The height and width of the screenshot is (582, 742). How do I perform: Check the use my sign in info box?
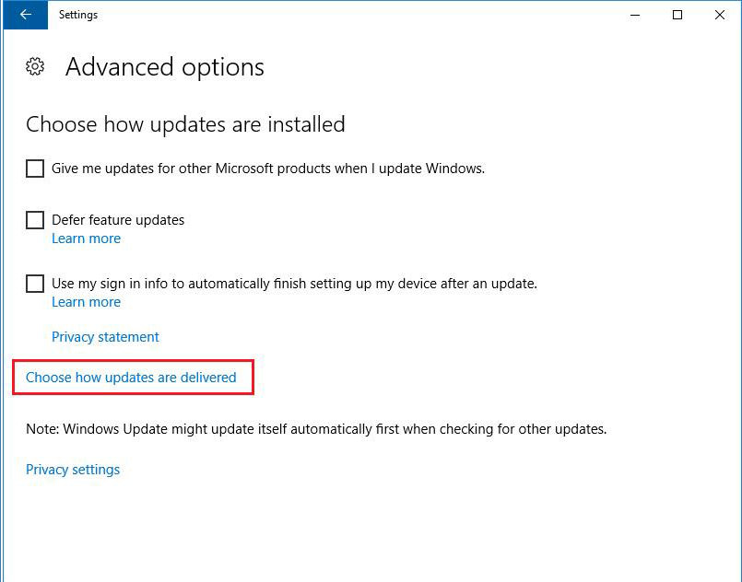[35, 284]
